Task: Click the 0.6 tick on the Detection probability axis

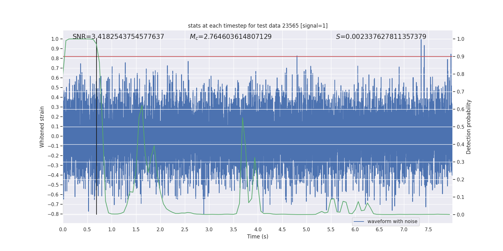Action: 461,109
